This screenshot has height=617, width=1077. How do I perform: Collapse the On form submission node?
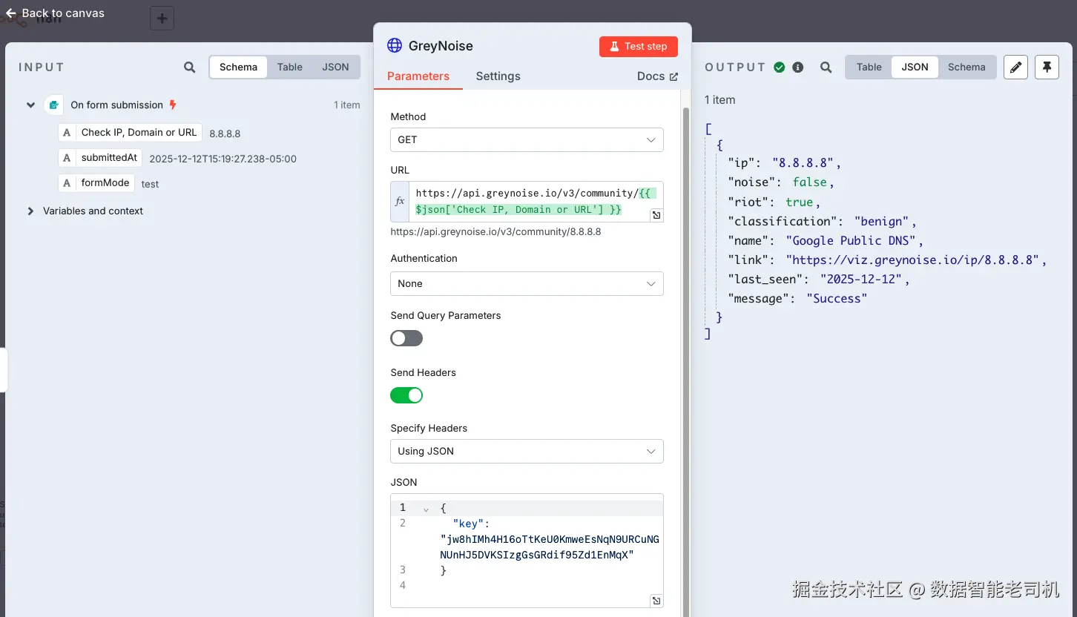[x=30, y=105]
